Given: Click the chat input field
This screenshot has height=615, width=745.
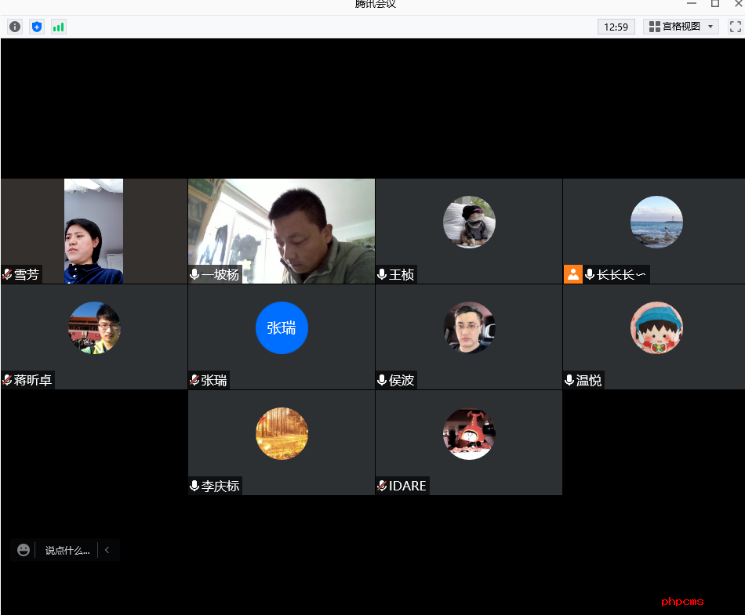Looking at the screenshot, I should 67,551.
